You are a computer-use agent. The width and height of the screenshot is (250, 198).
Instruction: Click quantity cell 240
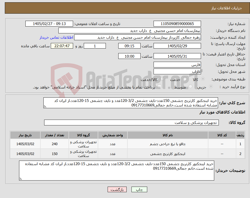tap(55, 144)
